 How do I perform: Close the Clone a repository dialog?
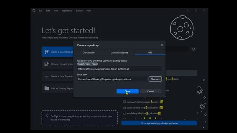pyautogui.click(x=162, y=45)
